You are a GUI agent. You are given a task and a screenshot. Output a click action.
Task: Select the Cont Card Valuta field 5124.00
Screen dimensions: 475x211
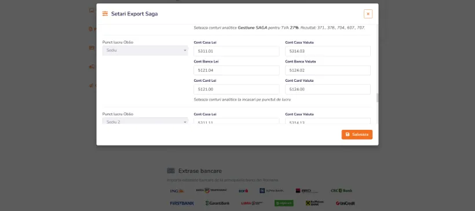[x=328, y=89]
